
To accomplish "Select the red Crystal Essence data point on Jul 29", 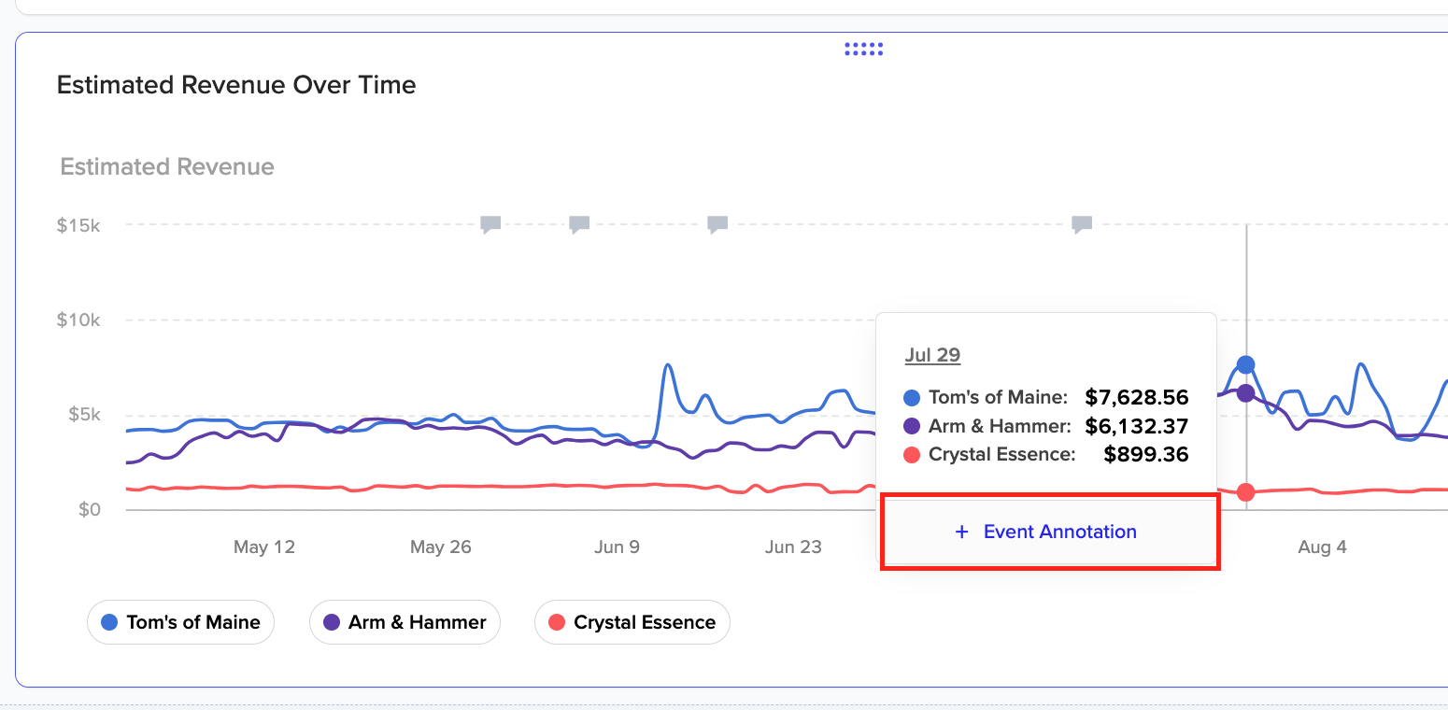I will 1245,492.
